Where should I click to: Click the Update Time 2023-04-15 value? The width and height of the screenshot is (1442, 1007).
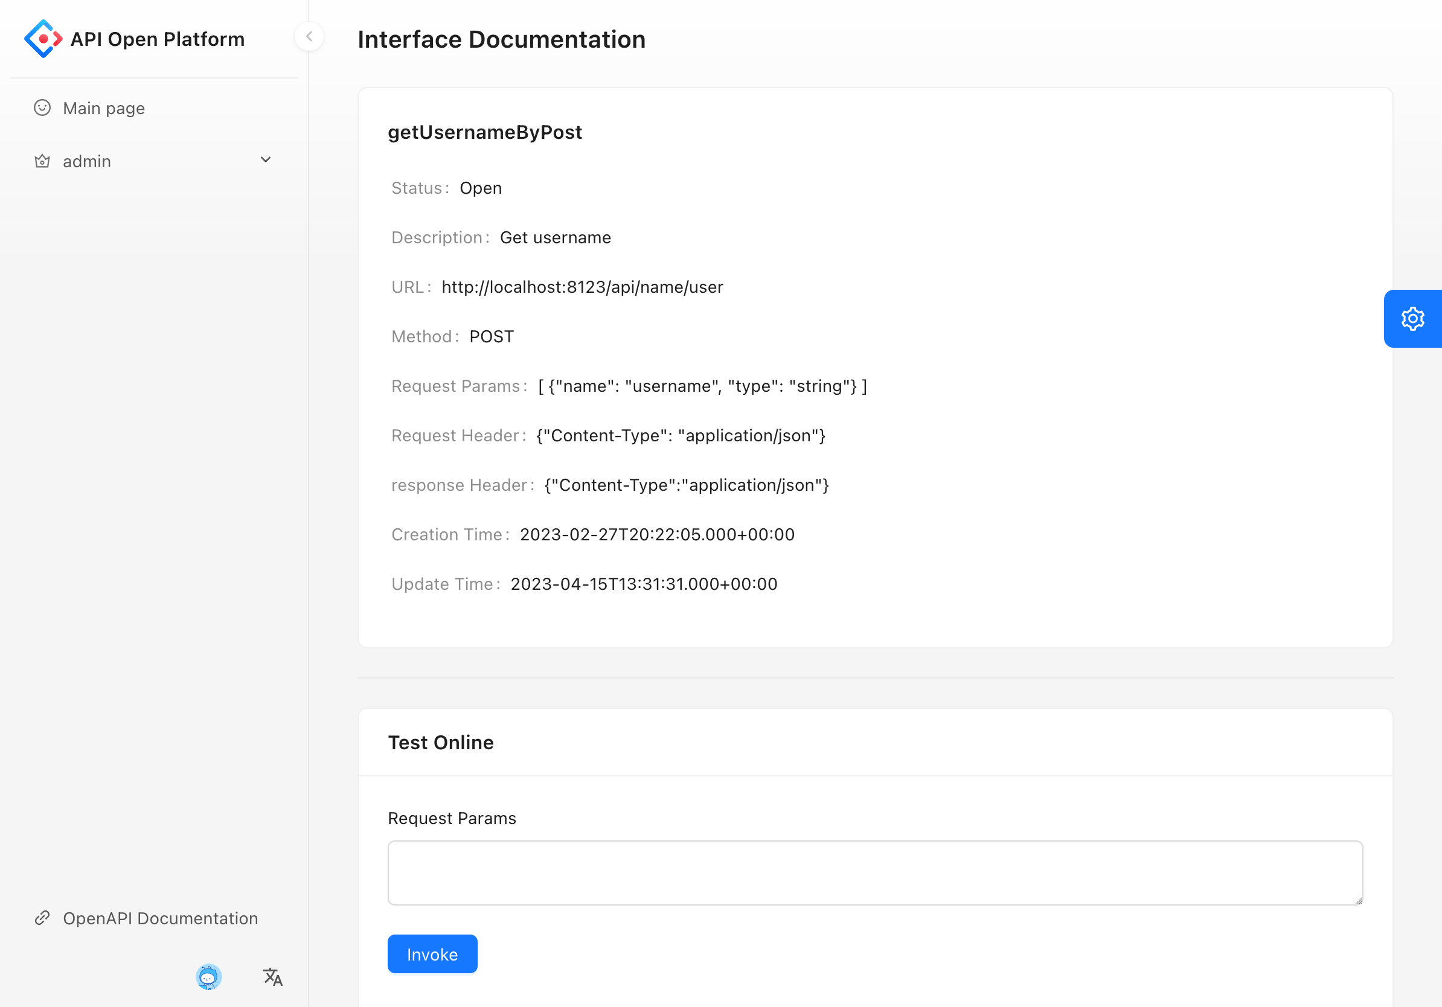[x=644, y=584]
